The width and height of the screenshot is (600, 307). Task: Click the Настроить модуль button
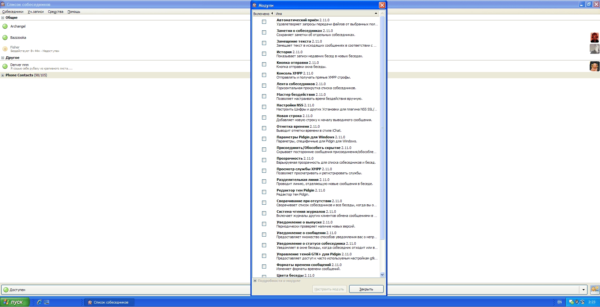[329, 289]
